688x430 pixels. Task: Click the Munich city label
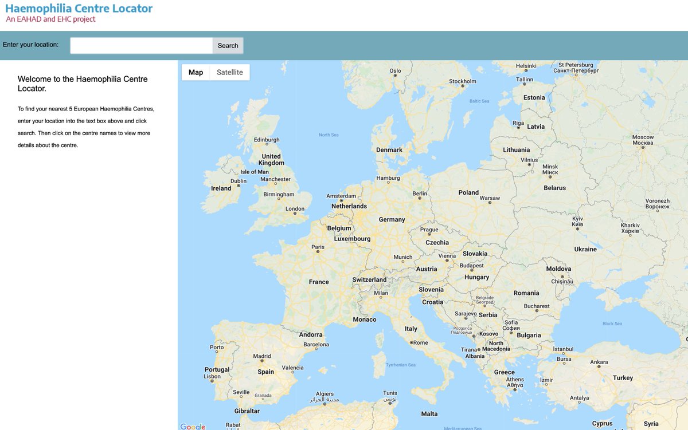point(402,257)
